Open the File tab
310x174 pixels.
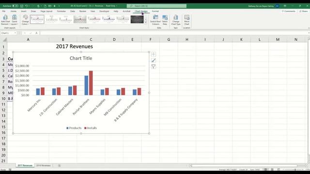[4, 11]
